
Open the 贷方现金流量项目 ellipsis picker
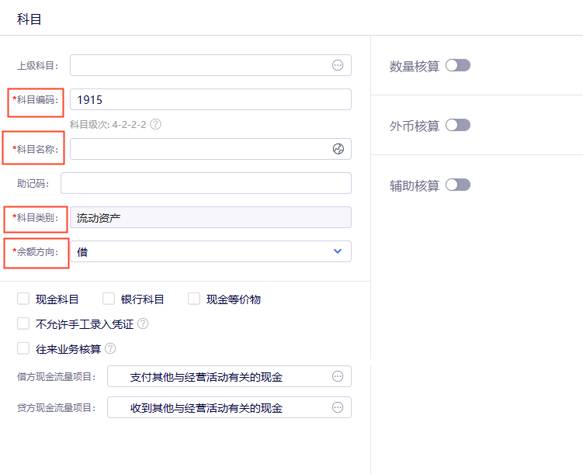pos(338,407)
